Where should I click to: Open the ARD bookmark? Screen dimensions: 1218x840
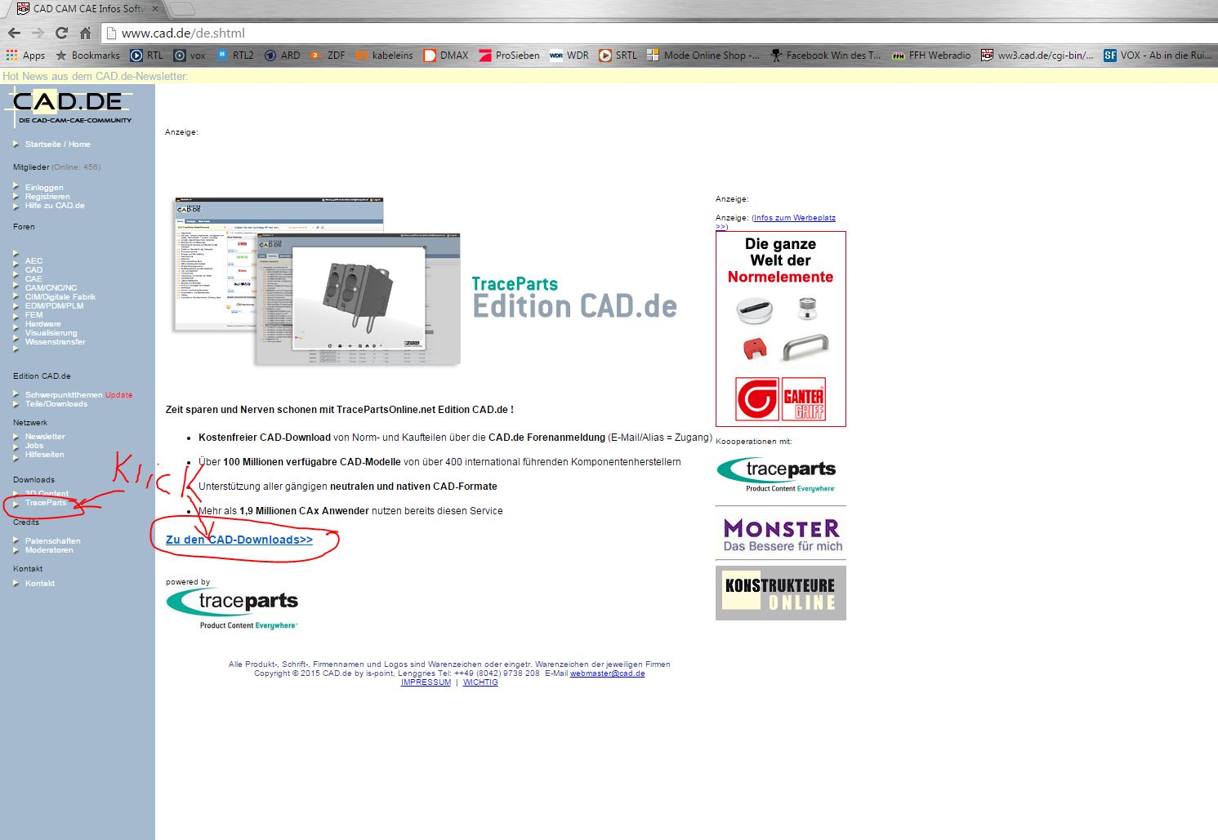pyautogui.click(x=283, y=56)
